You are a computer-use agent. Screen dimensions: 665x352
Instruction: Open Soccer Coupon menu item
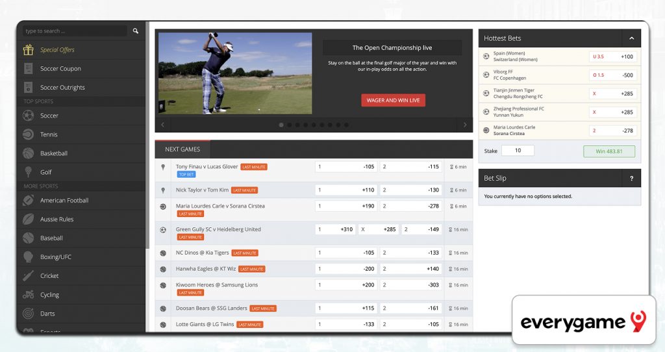point(81,68)
